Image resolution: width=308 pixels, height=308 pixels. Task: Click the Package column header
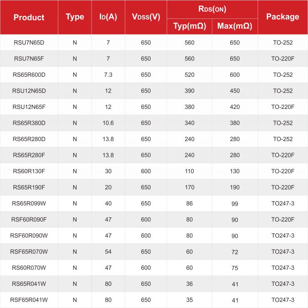coord(283,17)
